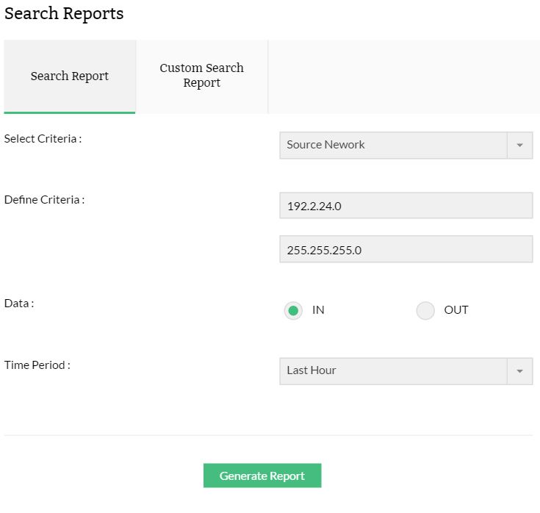Click the Select Criteria dropdown arrow
This screenshot has height=513, width=540.
tap(519, 146)
